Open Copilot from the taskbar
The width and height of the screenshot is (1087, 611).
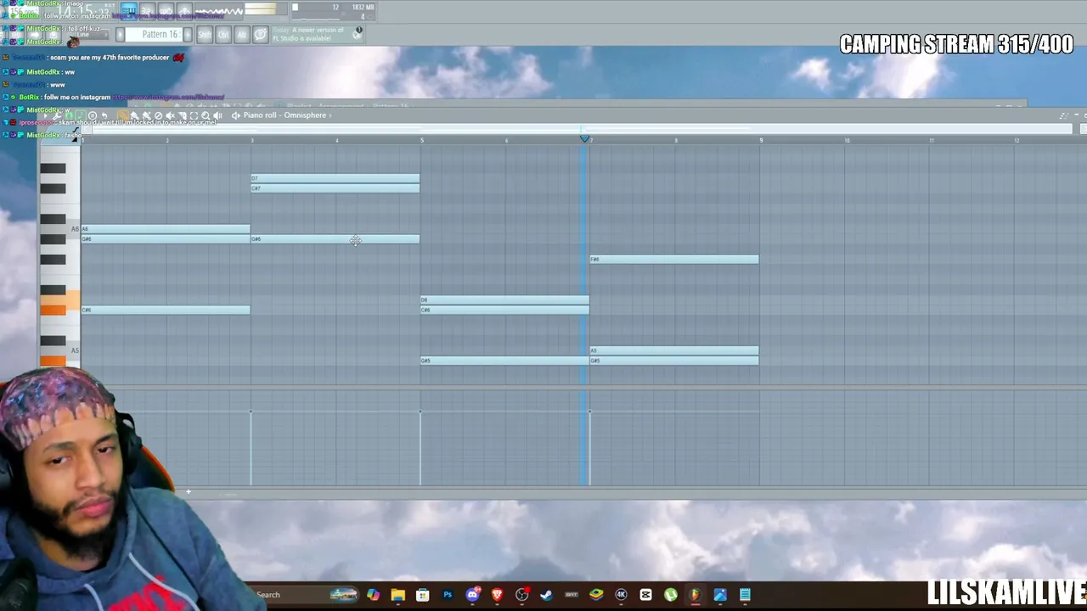[x=373, y=595]
